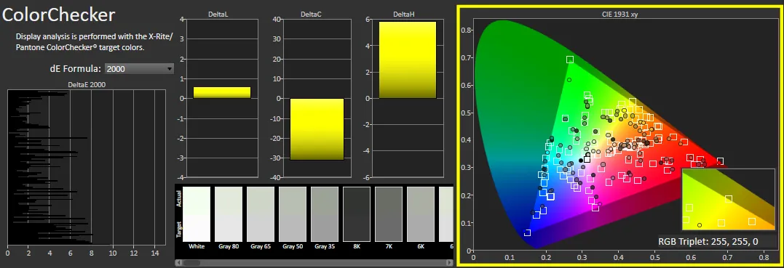Viewport: 784px width, 268px height.
Task: Click the DeltaC yellow bar
Action: click(317, 129)
